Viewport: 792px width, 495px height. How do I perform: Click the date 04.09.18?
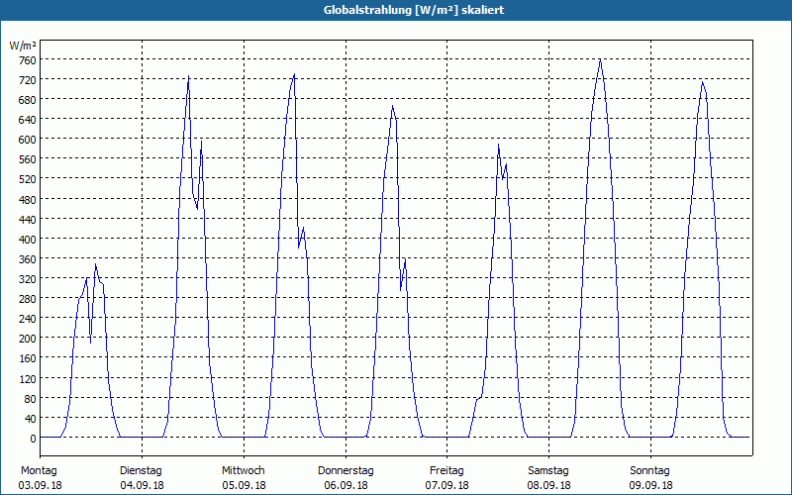click(x=142, y=485)
